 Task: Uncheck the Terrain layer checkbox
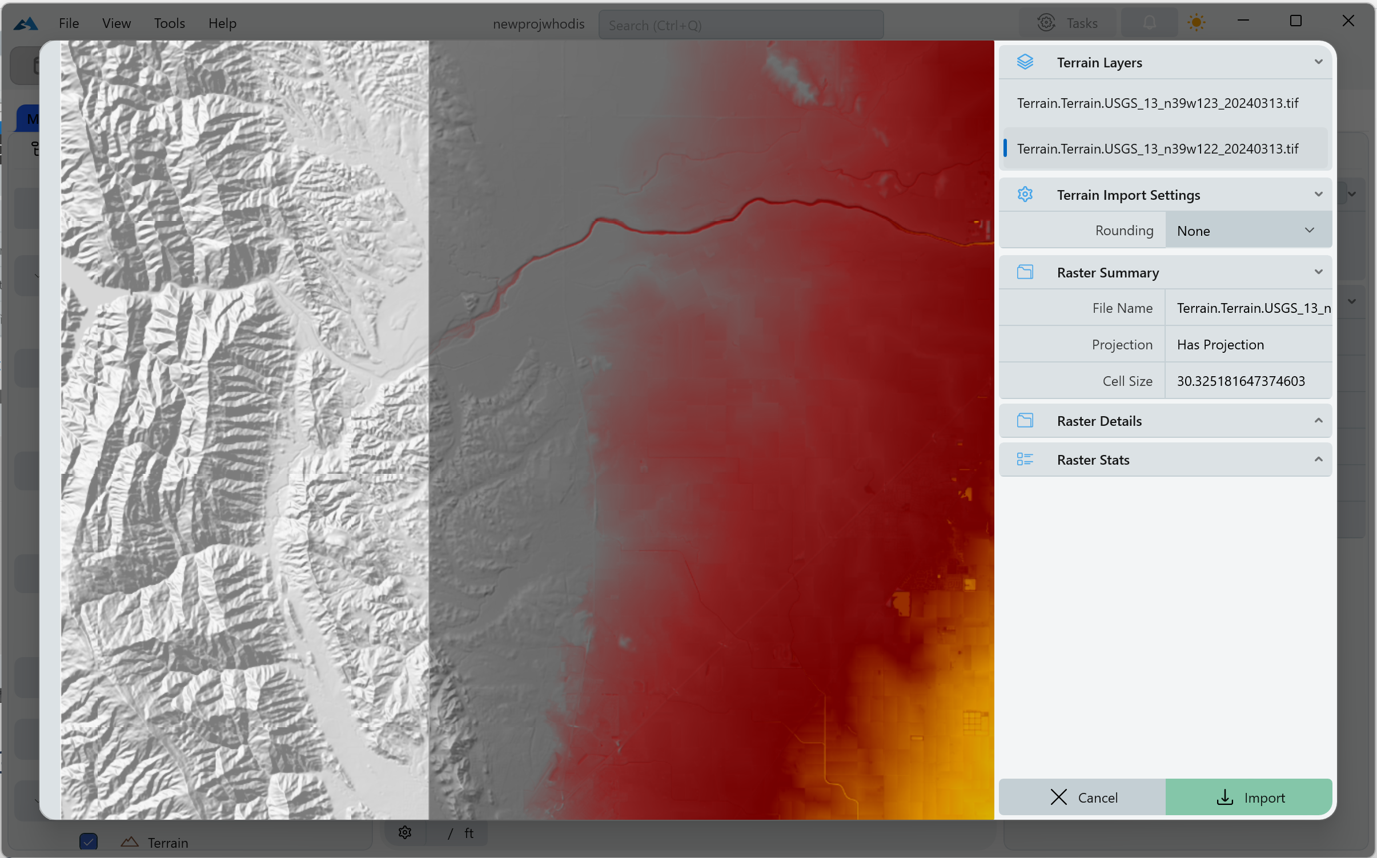pos(89,842)
